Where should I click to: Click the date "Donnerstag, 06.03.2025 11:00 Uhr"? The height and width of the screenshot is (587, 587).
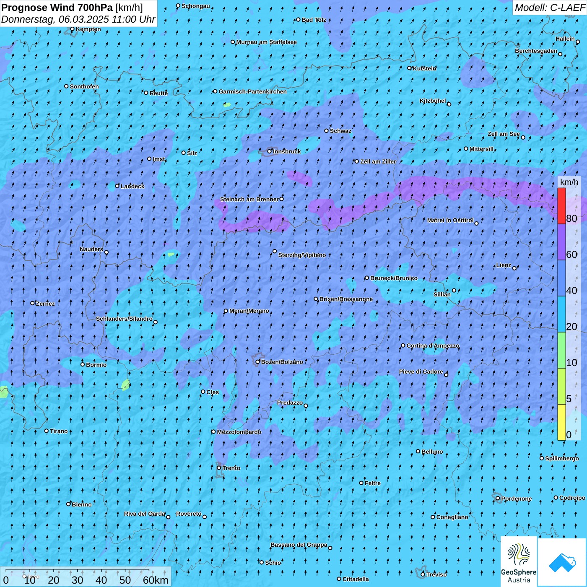coord(78,19)
